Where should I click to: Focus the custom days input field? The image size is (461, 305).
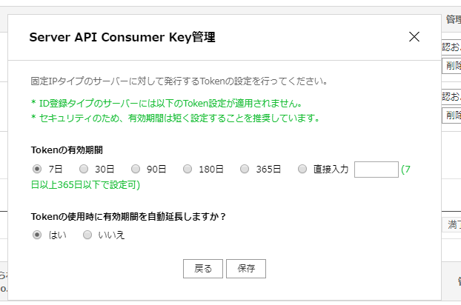click(376, 170)
